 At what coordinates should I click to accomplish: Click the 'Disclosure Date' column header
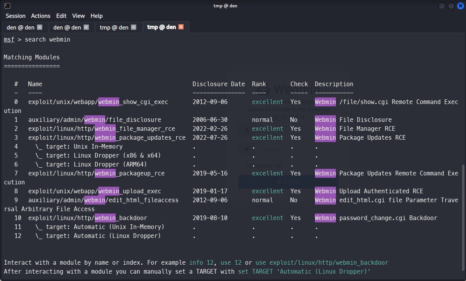coord(219,84)
